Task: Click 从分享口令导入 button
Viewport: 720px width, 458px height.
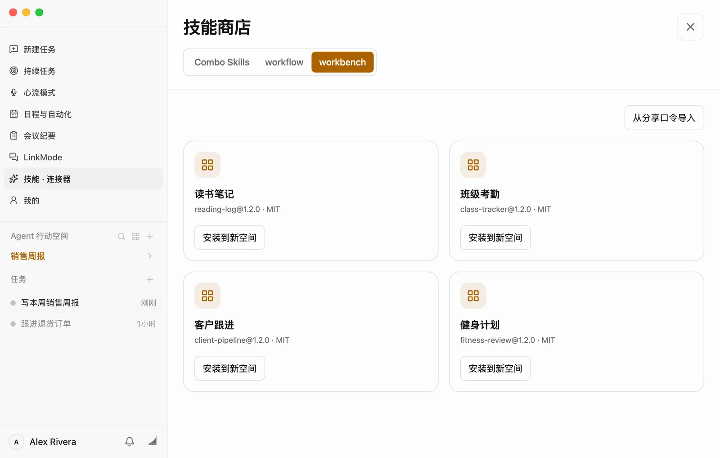Action: click(664, 118)
